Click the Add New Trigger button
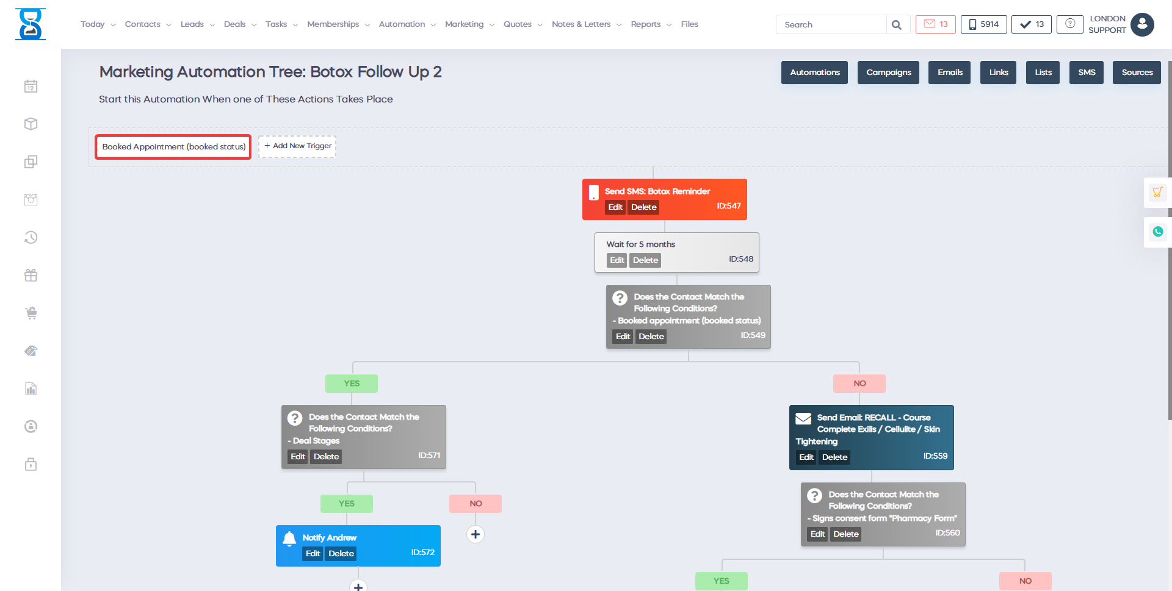 pos(297,146)
